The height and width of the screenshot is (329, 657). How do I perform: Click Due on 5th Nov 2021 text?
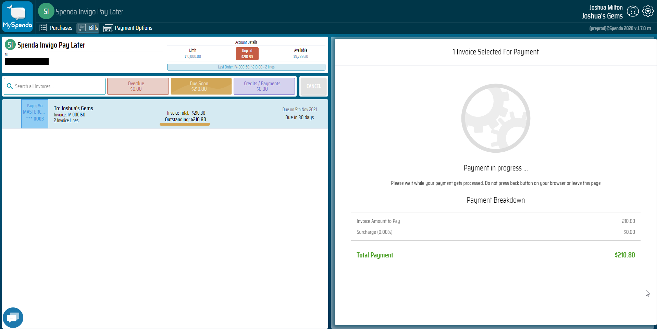(x=299, y=110)
